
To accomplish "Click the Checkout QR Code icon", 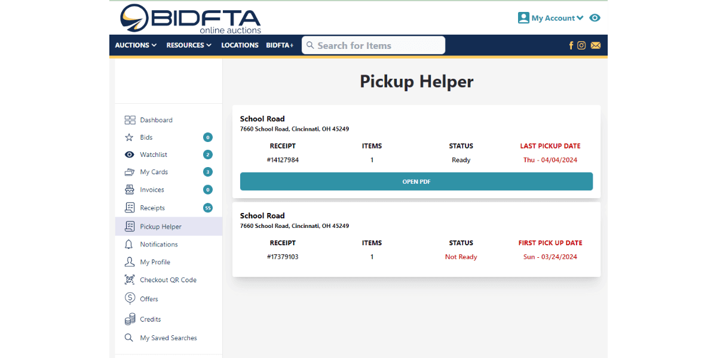I will 129,280.
